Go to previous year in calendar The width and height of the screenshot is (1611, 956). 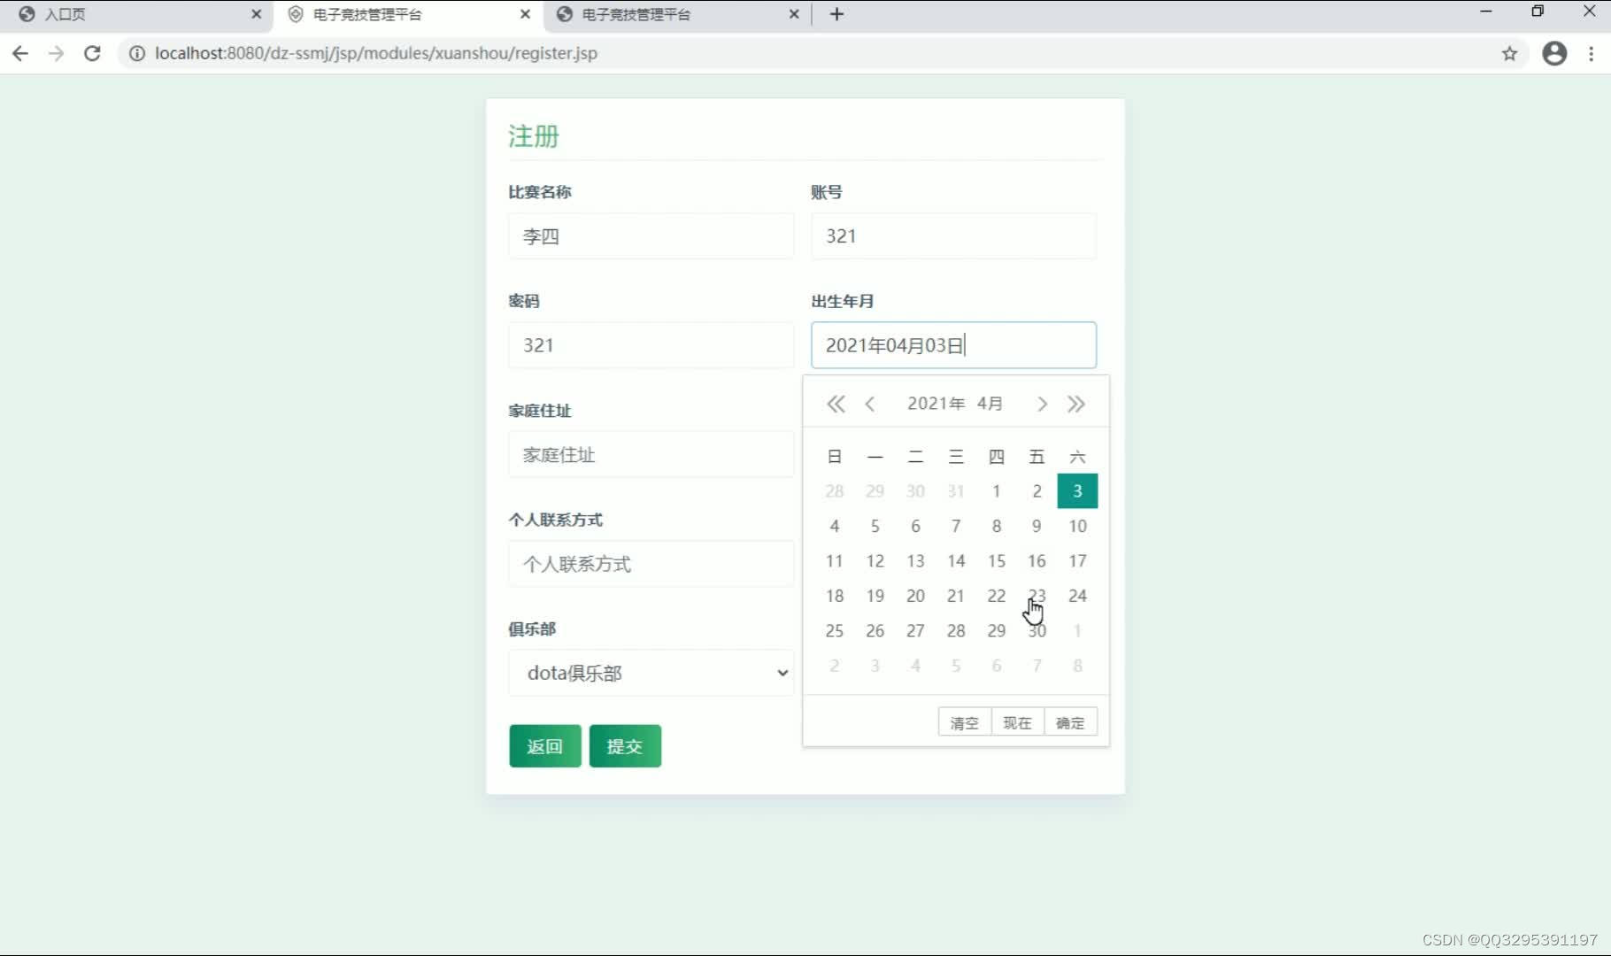pyautogui.click(x=836, y=405)
